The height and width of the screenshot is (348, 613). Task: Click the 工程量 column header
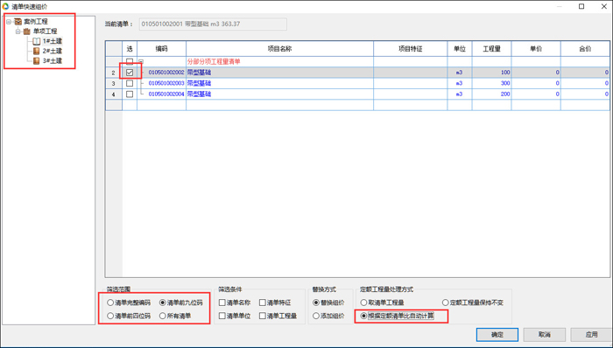coord(492,49)
